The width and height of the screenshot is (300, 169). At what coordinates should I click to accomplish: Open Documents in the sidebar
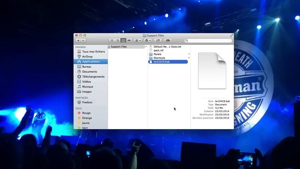(90, 71)
